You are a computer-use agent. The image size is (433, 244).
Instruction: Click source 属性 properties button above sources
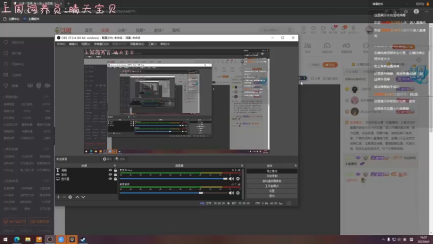click(x=107, y=159)
